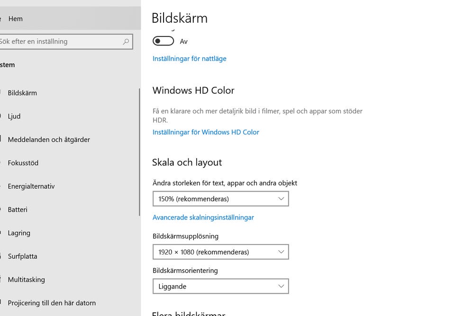Select Fokusstöd in the sidebar
The width and height of the screenshot is (455, 316).
pyautogui.click(x=70, y=163)
